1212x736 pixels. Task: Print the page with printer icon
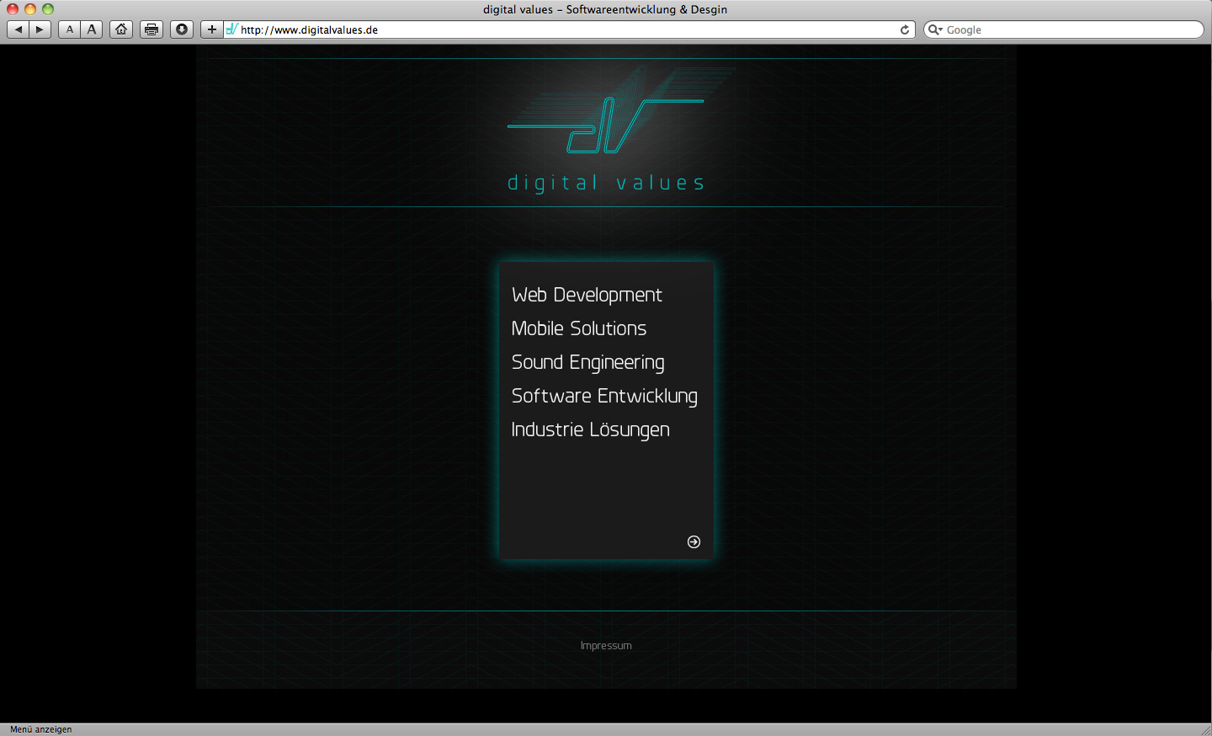click(151, 29)
